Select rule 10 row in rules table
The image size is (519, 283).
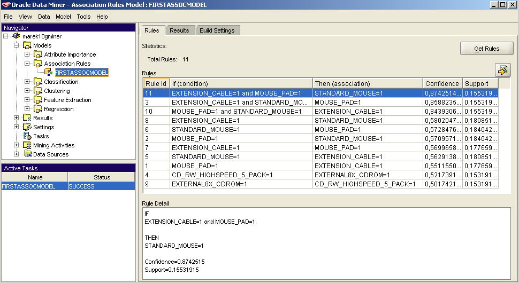(x=320, y=112)
